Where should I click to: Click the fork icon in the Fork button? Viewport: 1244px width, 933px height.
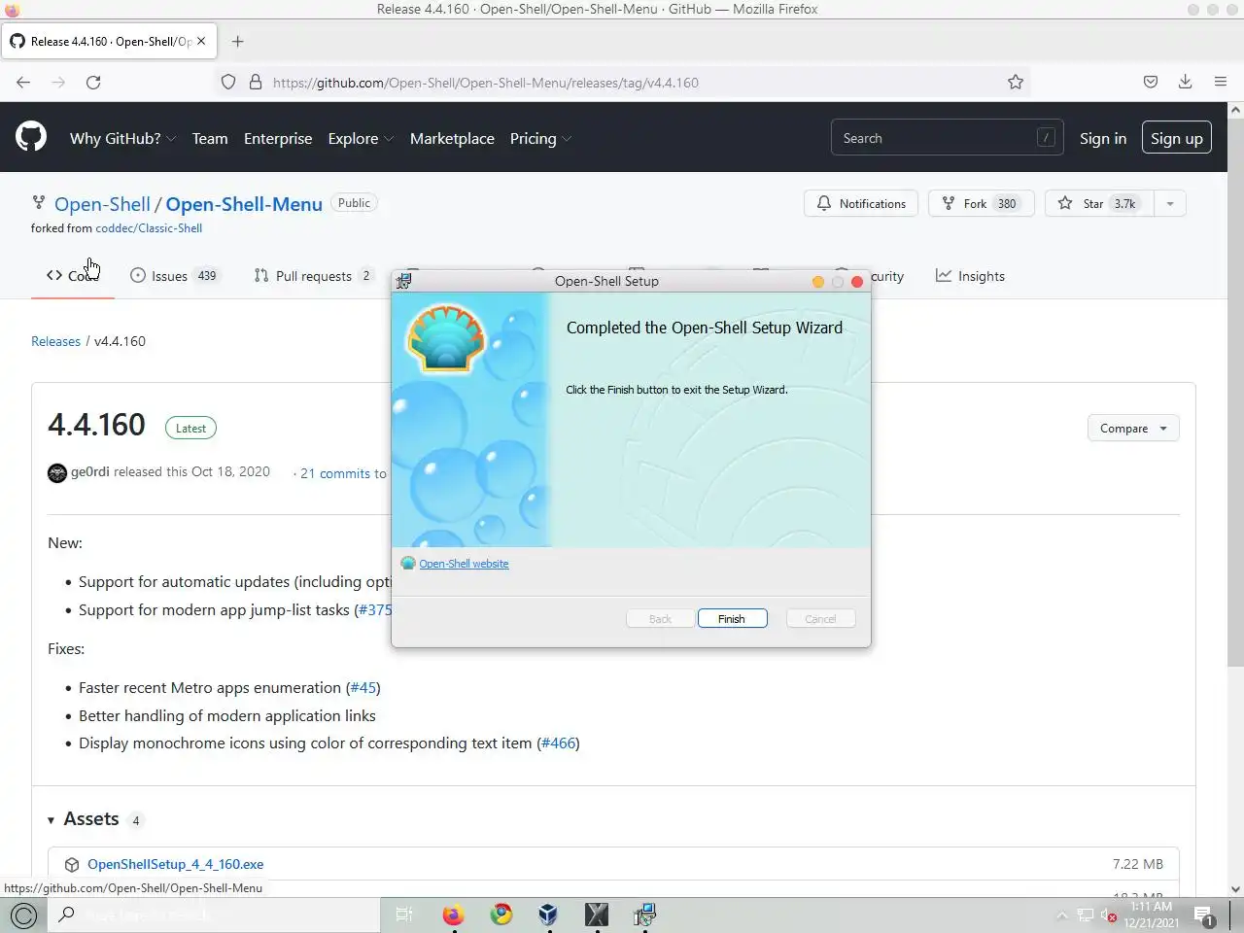pos(949,203)
